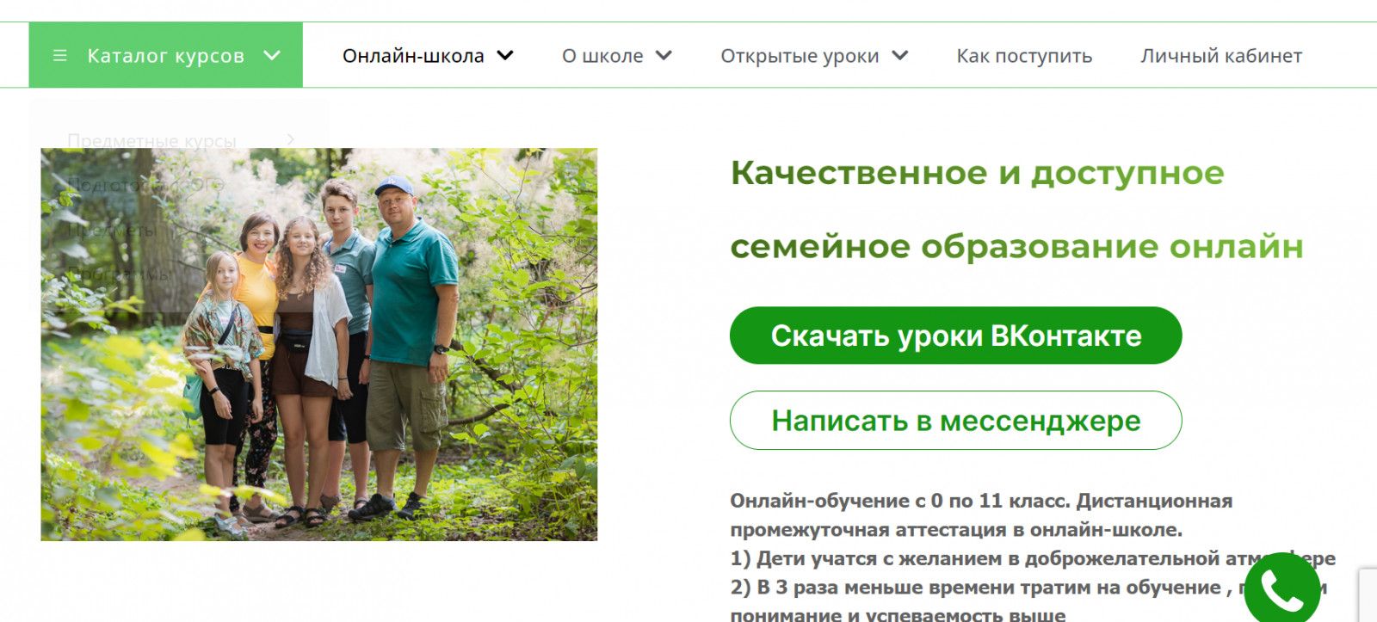1377x622 pixels.
Task: Select the Онлайн-школа menu label
Action: coord(413,56)
